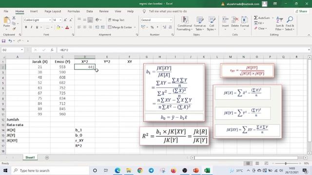Open Sort & Filter
The width and height of the screenshot is (312, 175).
(x=279, y=24)
